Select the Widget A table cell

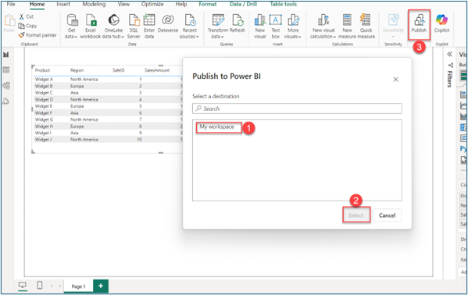[44, 80]
